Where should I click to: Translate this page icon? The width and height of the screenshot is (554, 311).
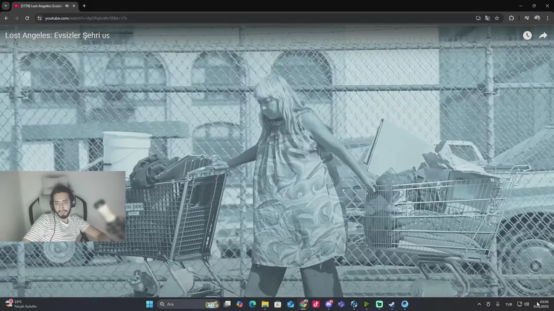(x=487, y=18)
